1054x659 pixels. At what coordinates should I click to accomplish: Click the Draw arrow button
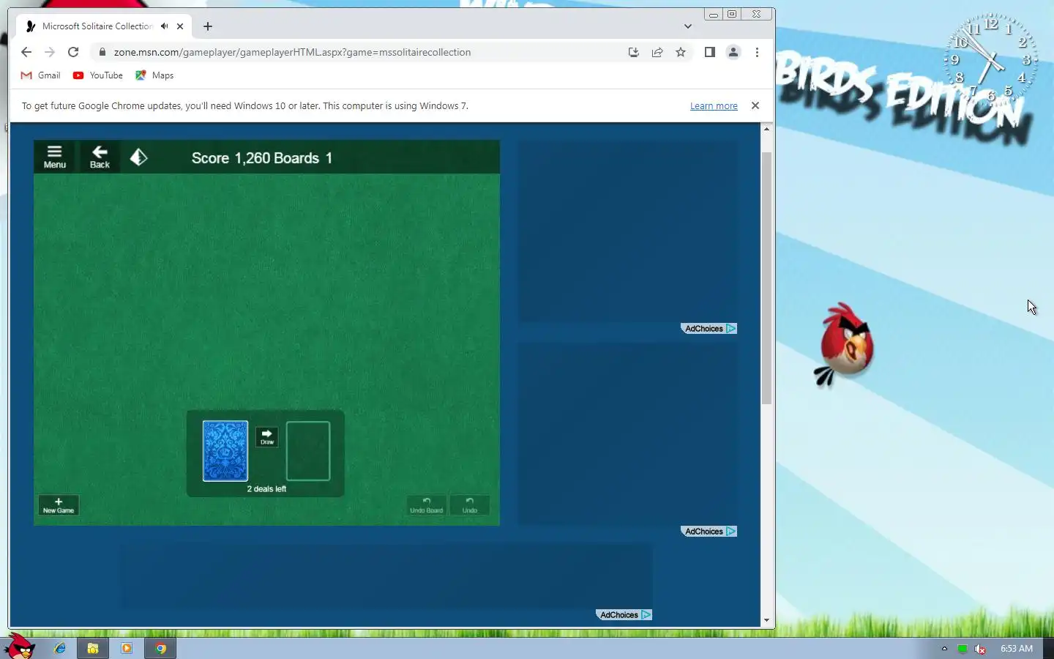click(x=267, y=437)
